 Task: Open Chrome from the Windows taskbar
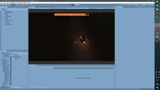click(x=157, y=5)
